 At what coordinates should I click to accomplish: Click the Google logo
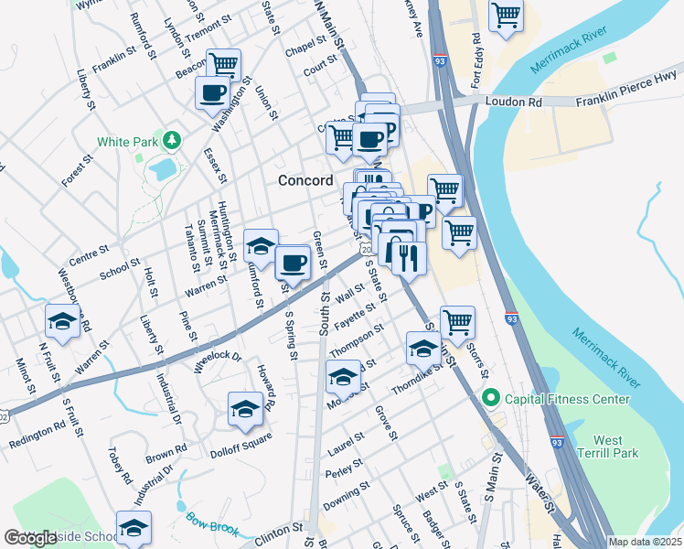click(x=30, y=538)
